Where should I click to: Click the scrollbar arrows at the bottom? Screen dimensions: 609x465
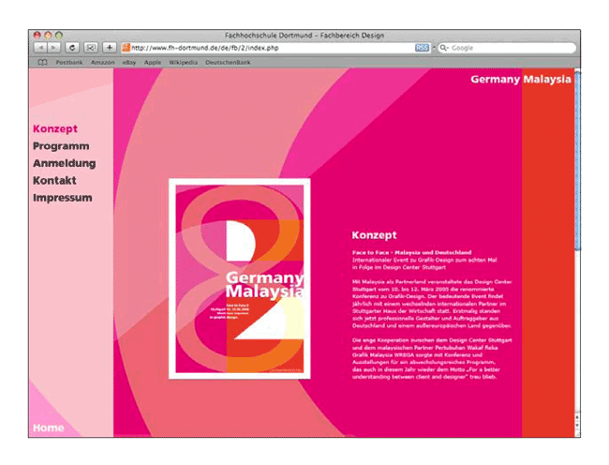[x=577, y=421]
